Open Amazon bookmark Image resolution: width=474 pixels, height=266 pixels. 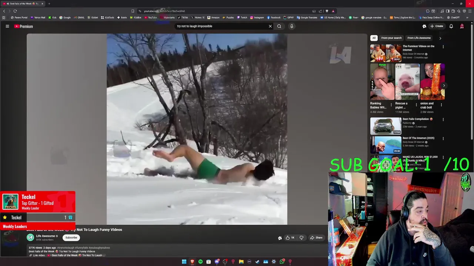tap(213, 17)
